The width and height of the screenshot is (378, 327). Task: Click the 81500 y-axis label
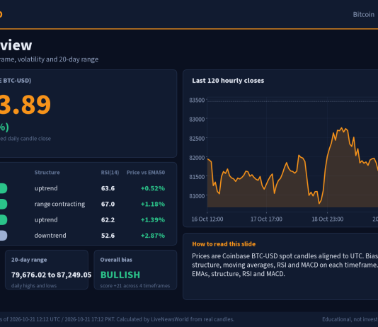click(x=197, y=177)
